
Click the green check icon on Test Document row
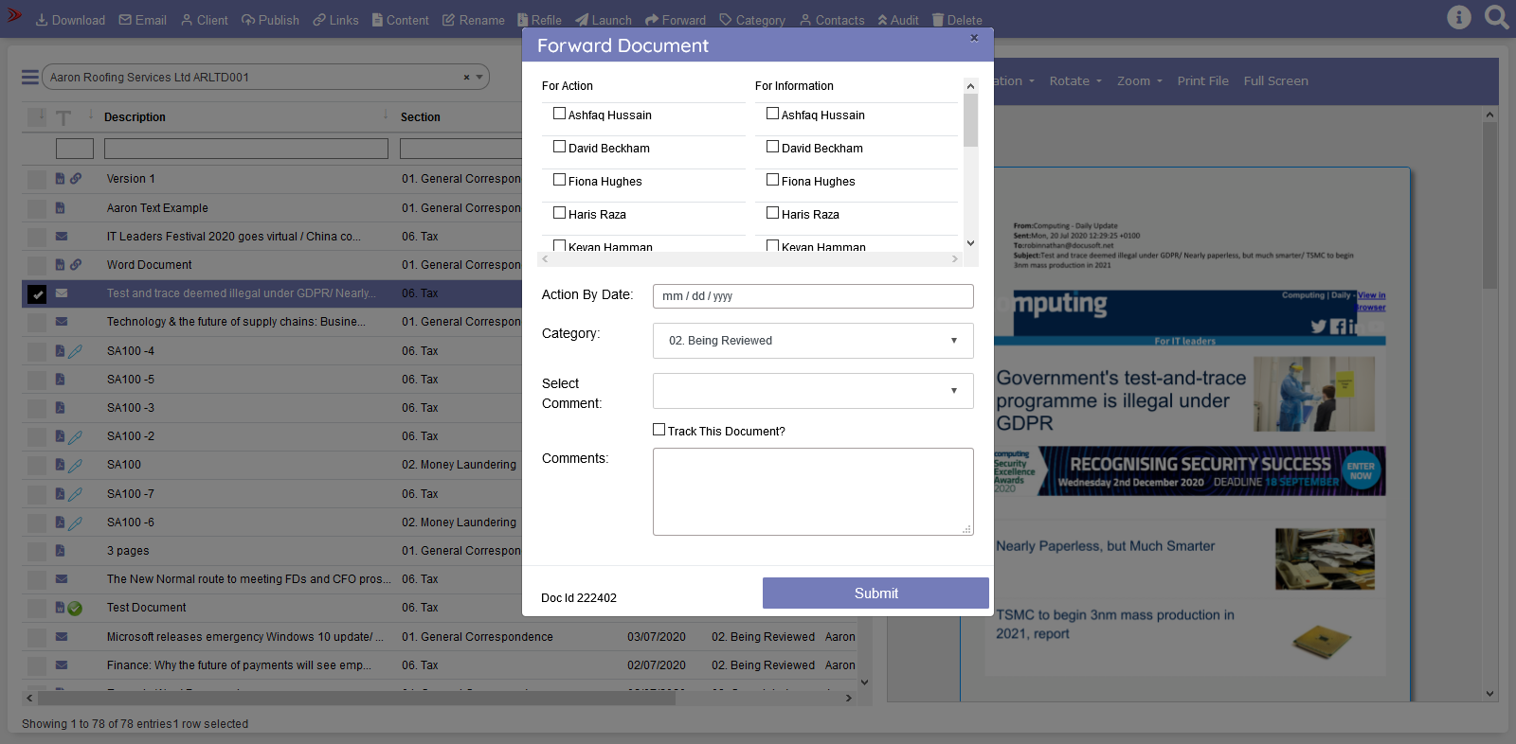pos(75,609)
